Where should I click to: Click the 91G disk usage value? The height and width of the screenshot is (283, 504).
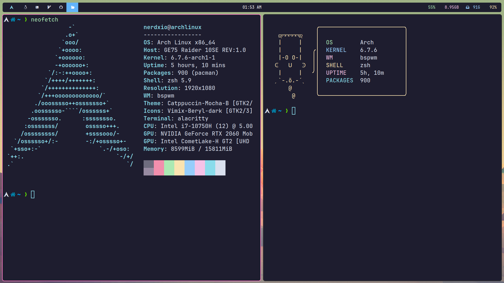476,7
